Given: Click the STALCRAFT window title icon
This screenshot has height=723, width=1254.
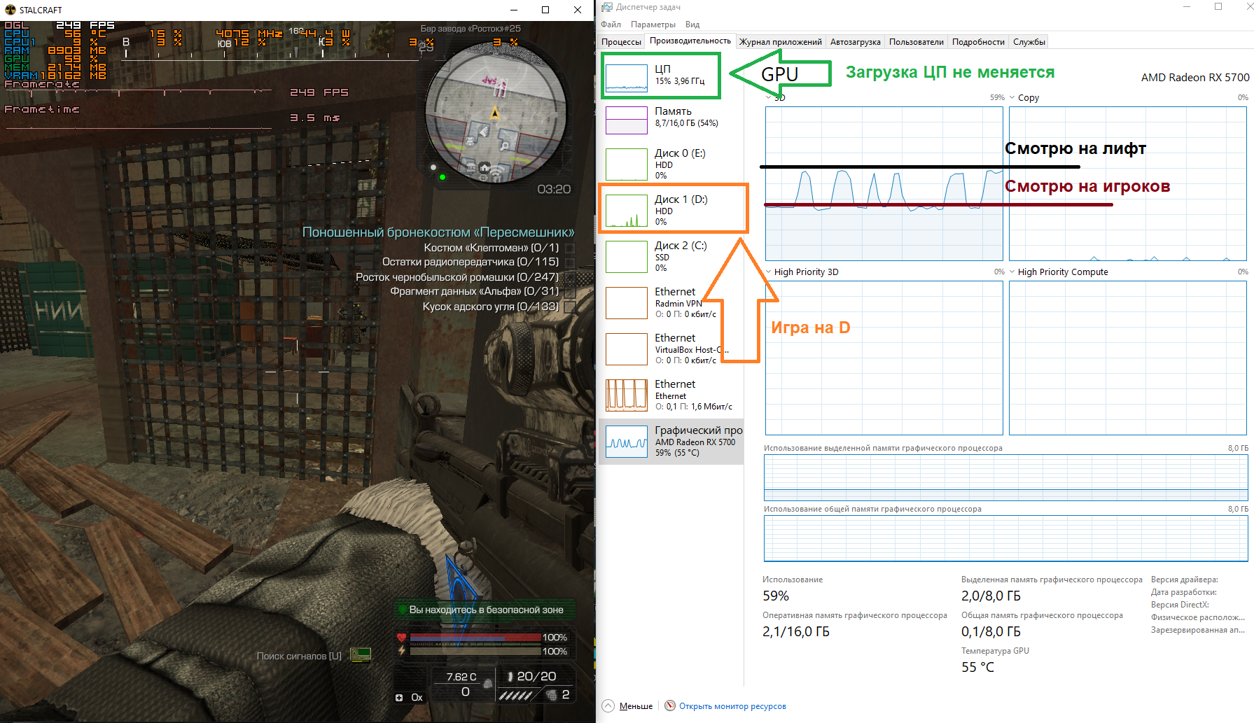Looking at the screenshot, I should point(11,10).
